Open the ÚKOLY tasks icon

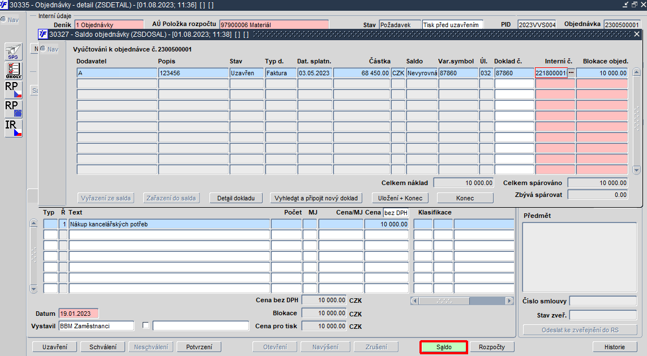(x=13, y=71)
